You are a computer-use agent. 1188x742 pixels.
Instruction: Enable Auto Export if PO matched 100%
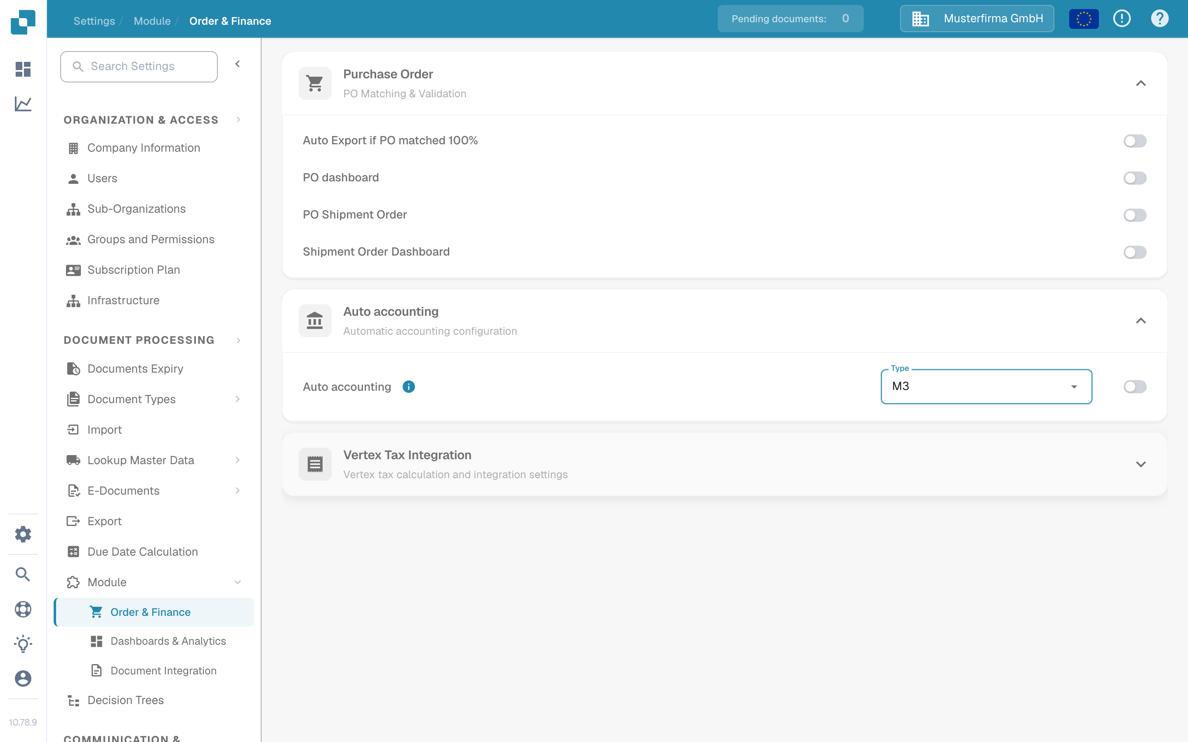(1135, 141)
